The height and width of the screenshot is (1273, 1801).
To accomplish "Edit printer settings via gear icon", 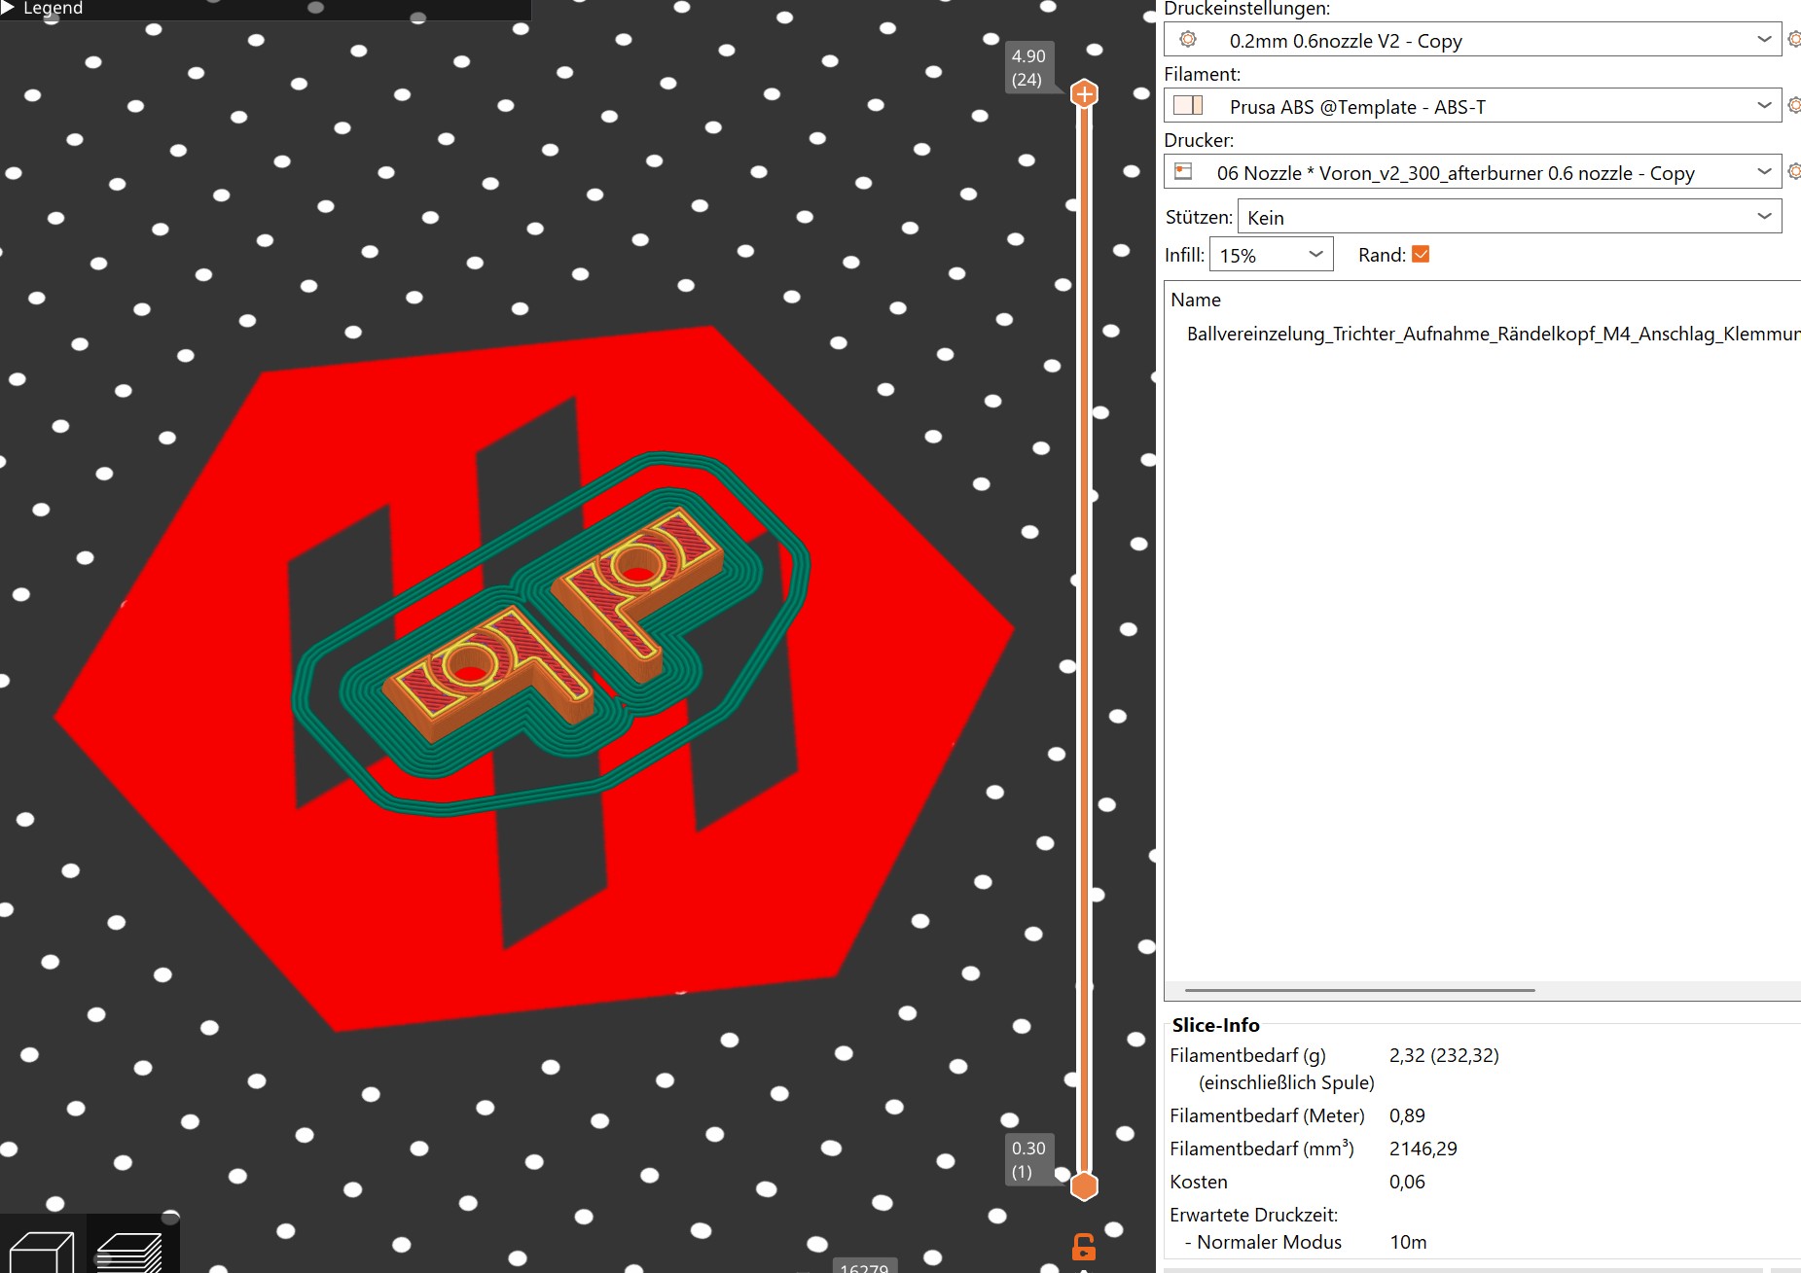I will coord(1793,171).
